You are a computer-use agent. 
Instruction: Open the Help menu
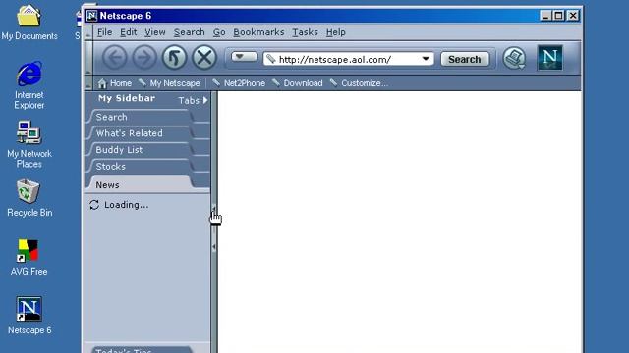tap(336, 32)
